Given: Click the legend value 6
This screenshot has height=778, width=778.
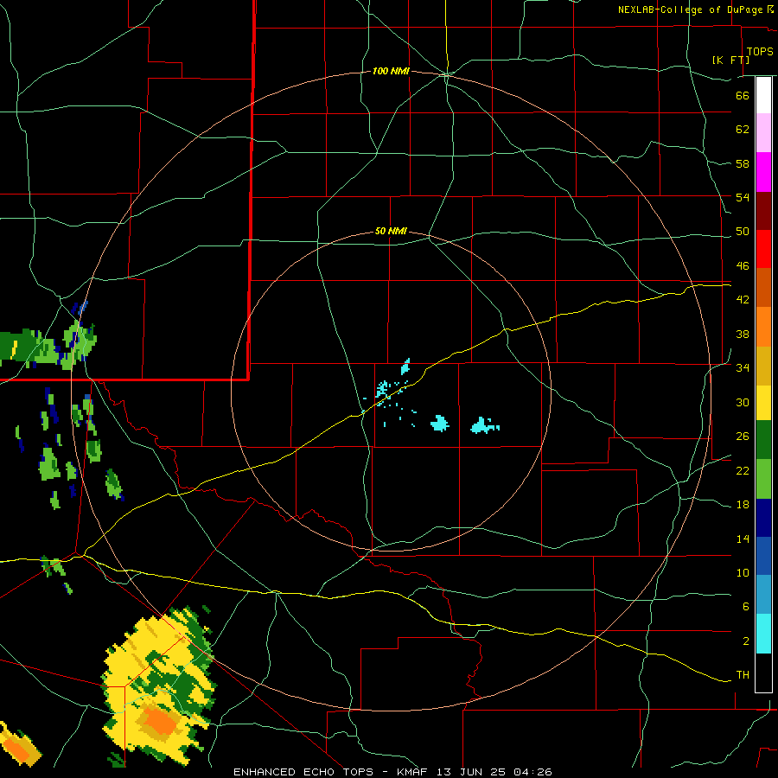Looking at the screenshot, I should [x=745, y=607].
